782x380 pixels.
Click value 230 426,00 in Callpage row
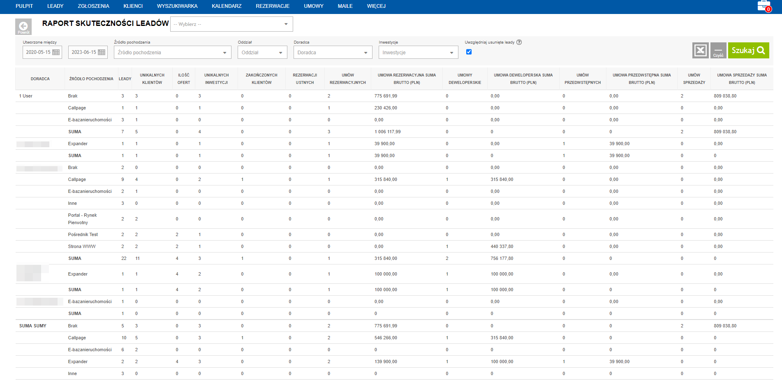(386, 108)
